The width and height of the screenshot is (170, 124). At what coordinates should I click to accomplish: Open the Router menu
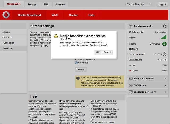pos(73,15)
